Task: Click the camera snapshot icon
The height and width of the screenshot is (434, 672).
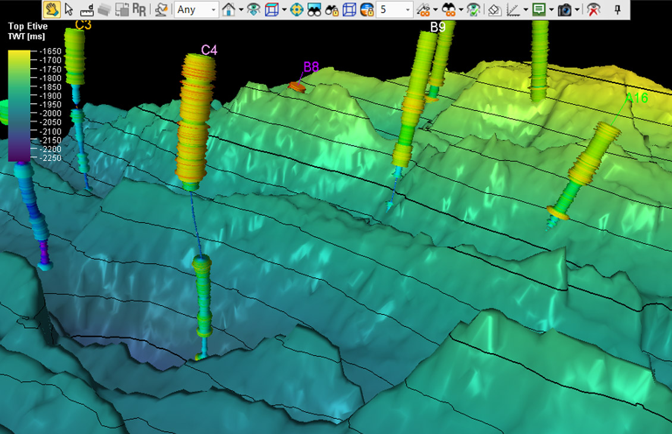Action: 564,10
